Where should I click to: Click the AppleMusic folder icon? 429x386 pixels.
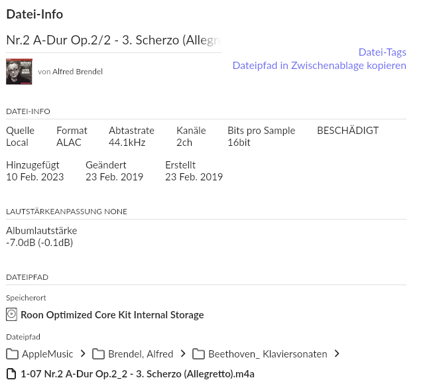tap(12, 354)
